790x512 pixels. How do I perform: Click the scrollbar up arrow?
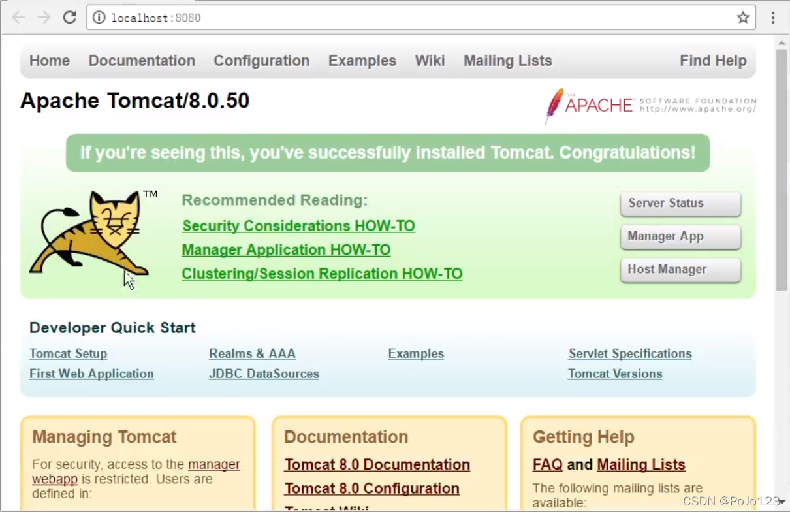(782, 42)
